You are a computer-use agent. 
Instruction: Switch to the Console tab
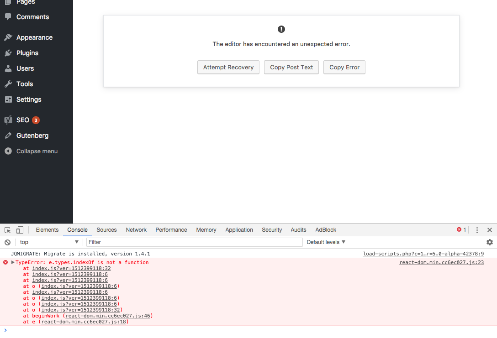pos(77,230)
